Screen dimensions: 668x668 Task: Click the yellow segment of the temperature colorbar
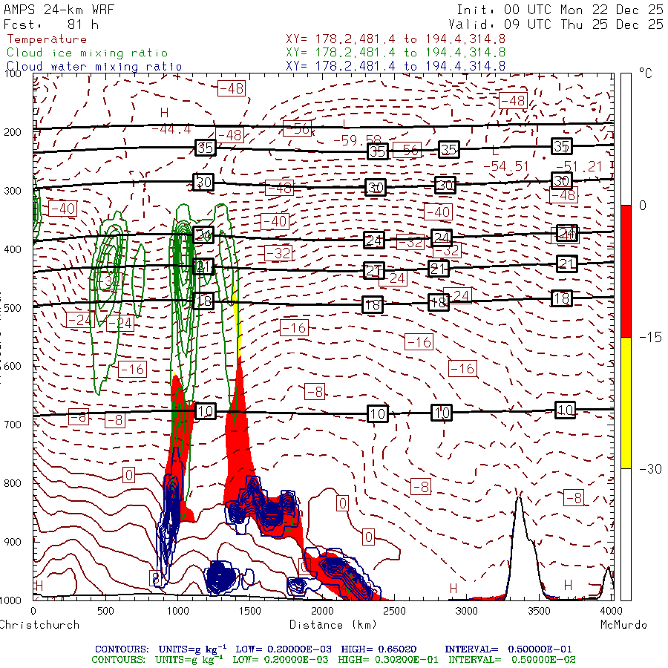coord(626,402)
